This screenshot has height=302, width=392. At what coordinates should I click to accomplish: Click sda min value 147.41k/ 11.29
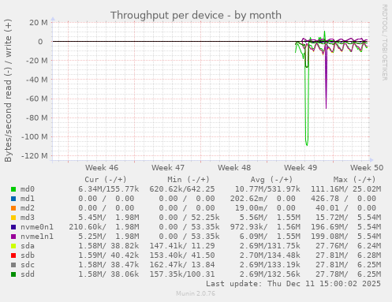(182, 246)
